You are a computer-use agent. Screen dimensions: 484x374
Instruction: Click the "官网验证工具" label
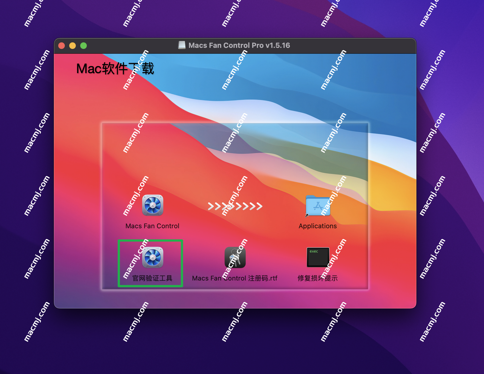[152, 278]
